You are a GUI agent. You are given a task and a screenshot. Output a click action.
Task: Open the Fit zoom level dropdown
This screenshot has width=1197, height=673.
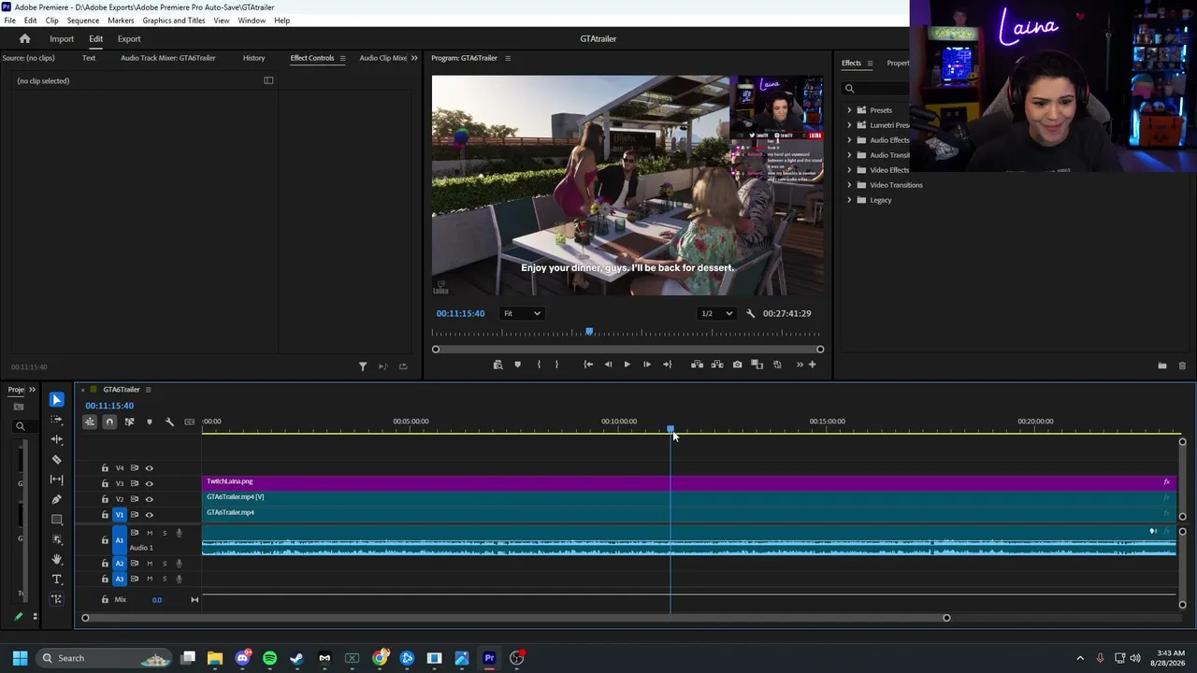pos(522,314)
